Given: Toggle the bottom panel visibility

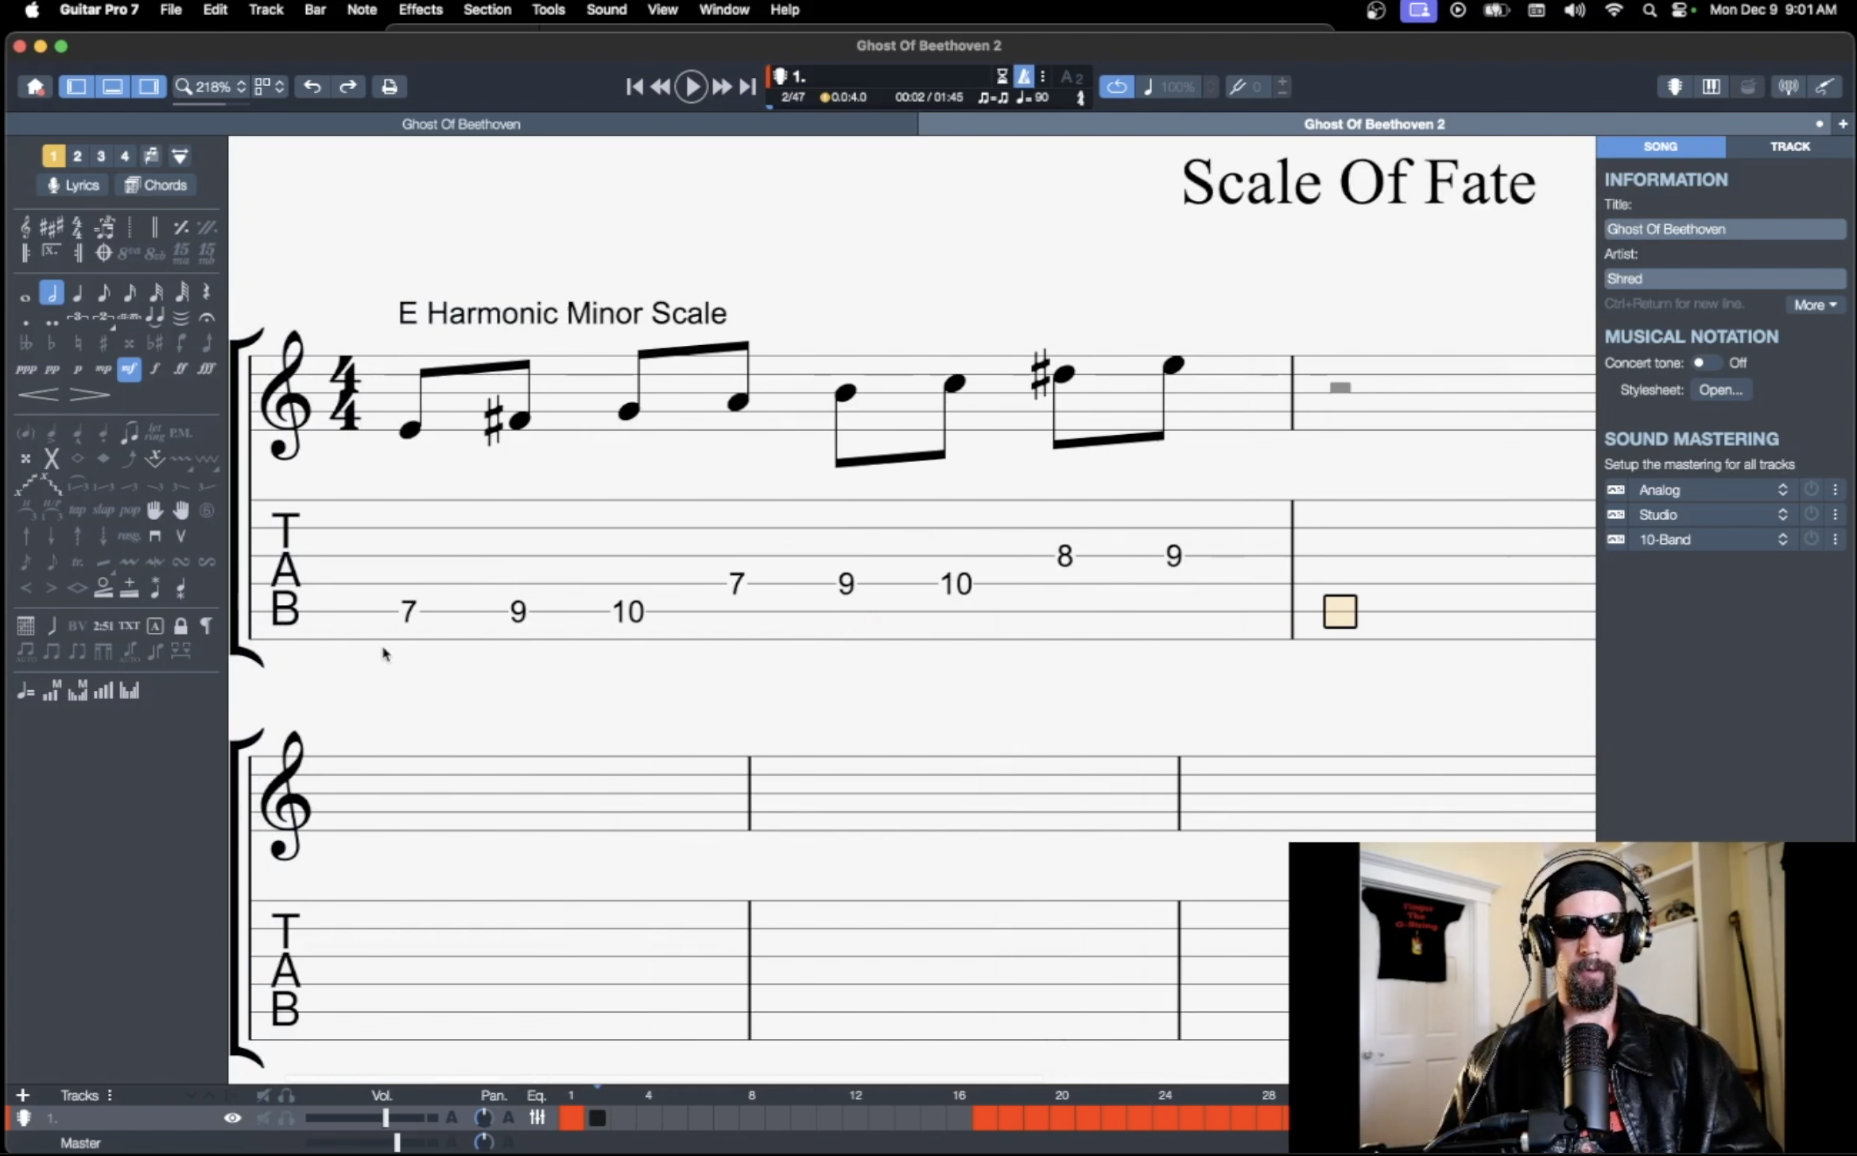Looking at the screenshot, I should (112, 87).
